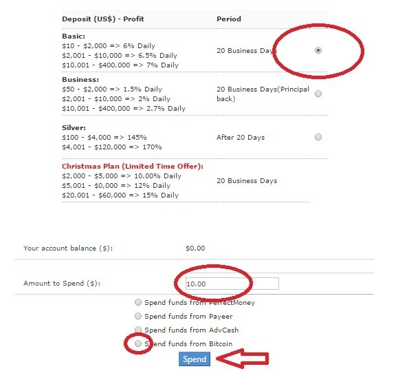Select Spend funds from PerfectMoney option
398x371 pixels.
[138, 302]
